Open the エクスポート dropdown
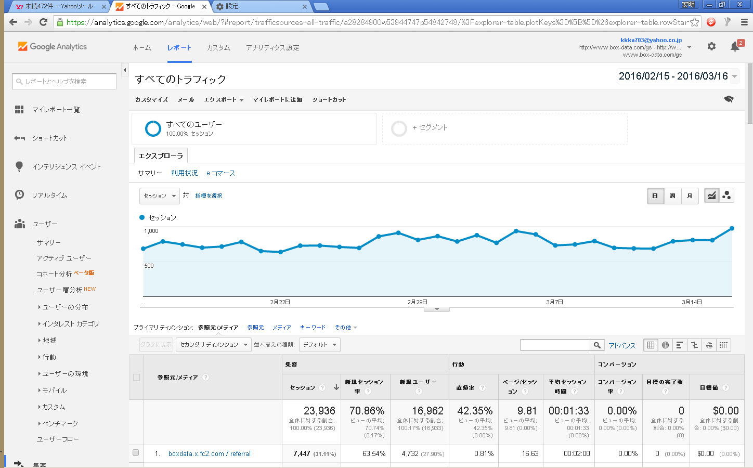This screenshot has height=468, width=753. [x=224, y=99]
